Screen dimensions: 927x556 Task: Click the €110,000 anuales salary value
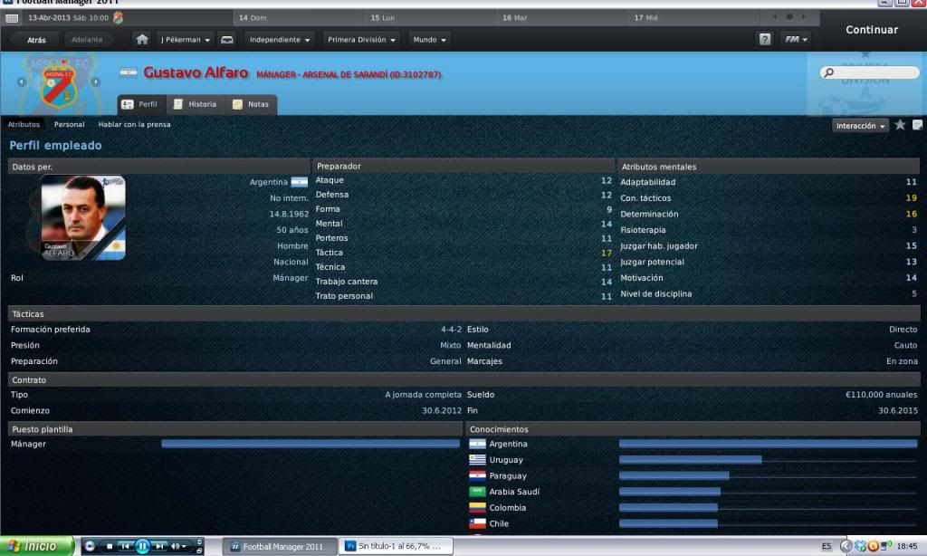[x=881, y=395]
